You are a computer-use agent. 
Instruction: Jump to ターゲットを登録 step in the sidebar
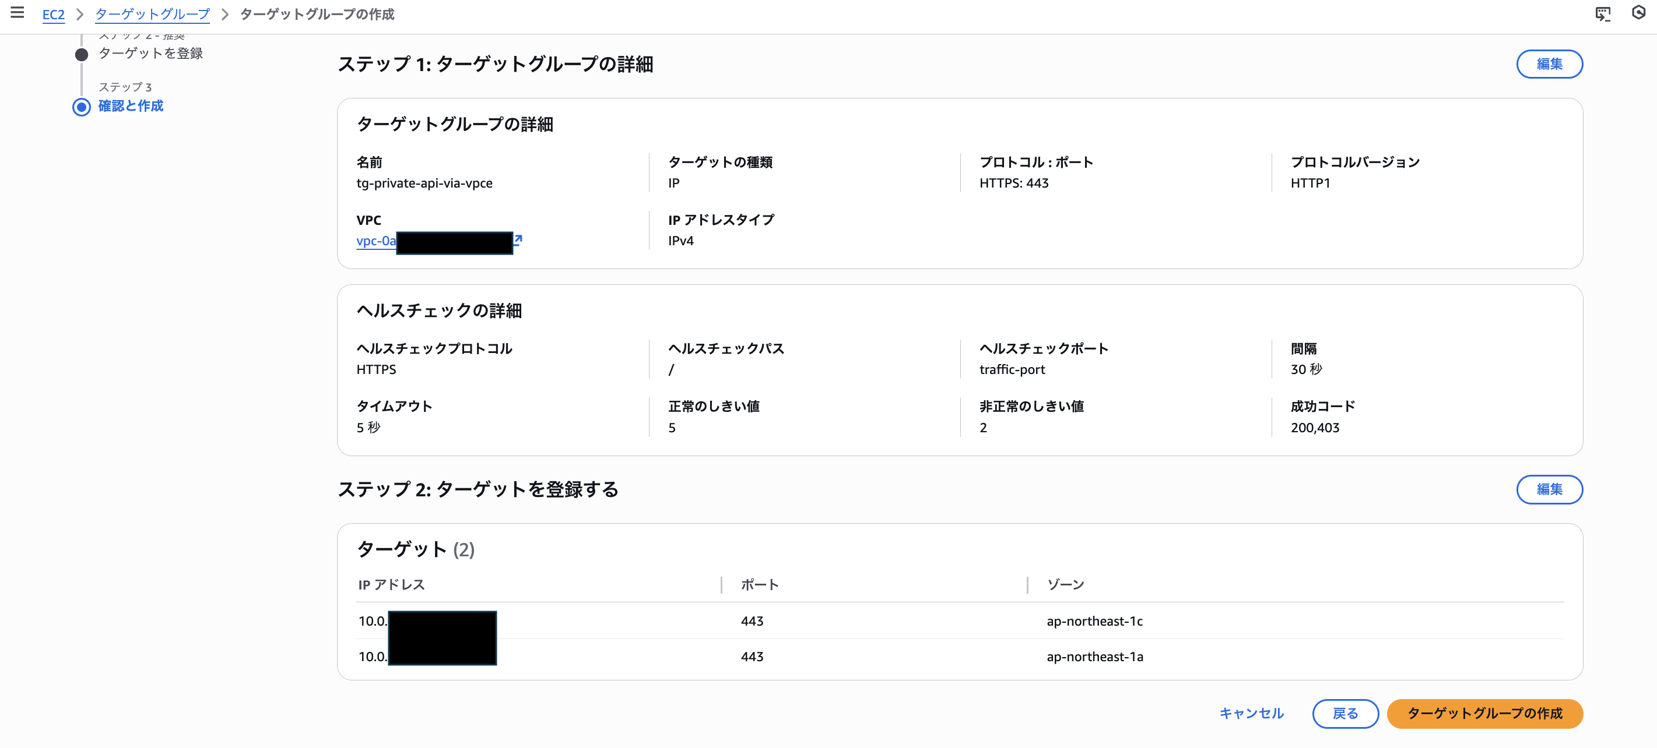point(150,54)
